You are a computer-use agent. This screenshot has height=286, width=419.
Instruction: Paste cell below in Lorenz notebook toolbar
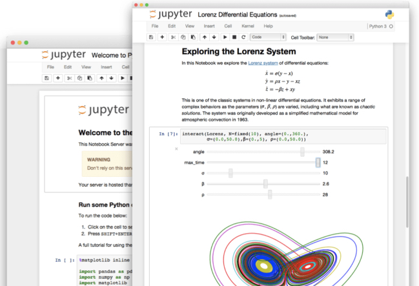(193, 37)
